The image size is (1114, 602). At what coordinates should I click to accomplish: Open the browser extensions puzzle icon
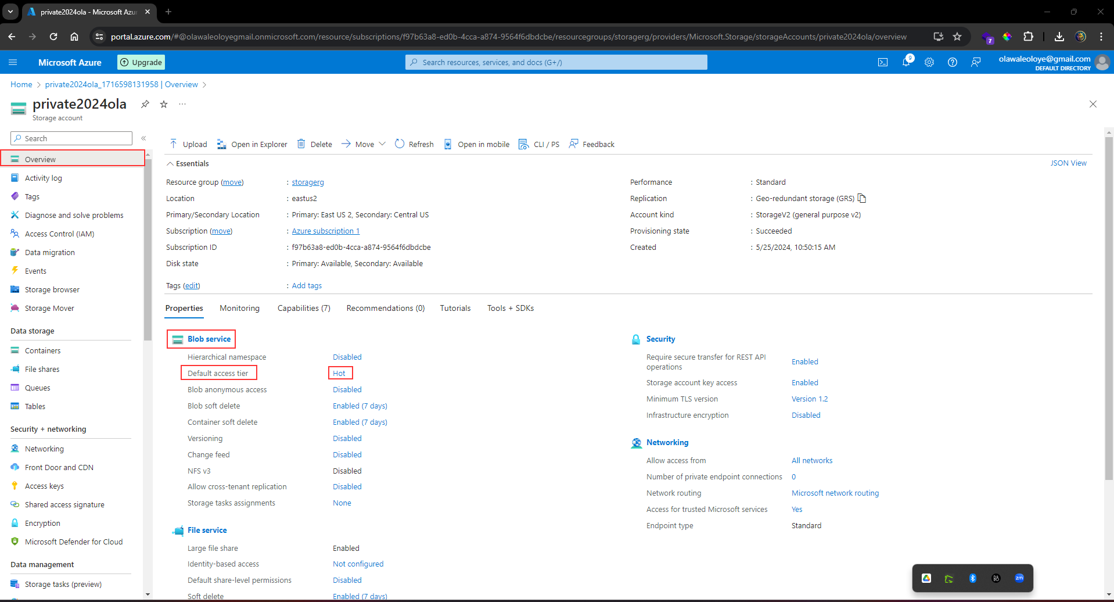click(x=1028, y=37)
